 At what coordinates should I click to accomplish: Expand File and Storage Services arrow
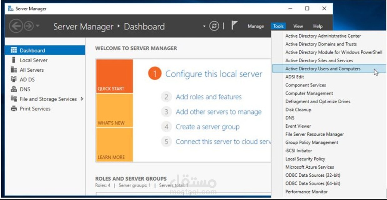[x=82, y=99]
